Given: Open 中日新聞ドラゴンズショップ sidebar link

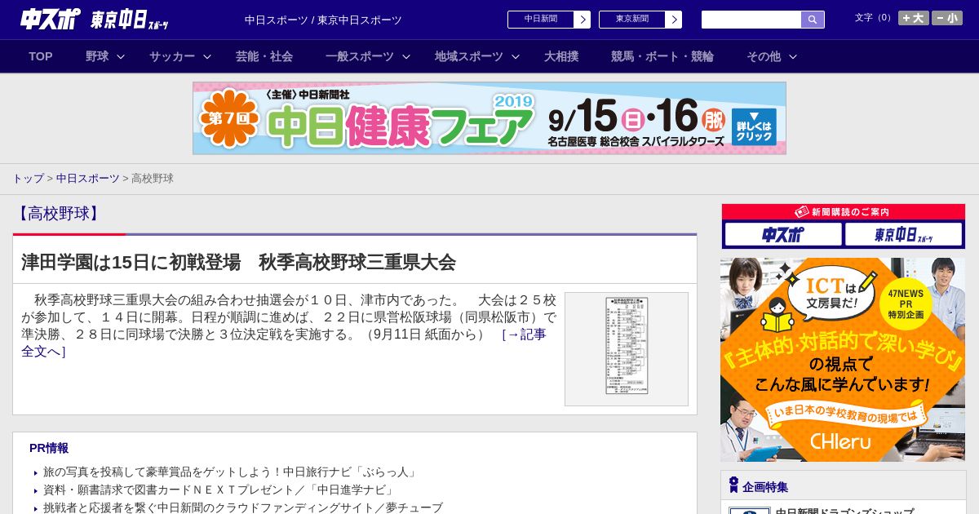Looking at the screenshot, I should (x=844, y=511).
